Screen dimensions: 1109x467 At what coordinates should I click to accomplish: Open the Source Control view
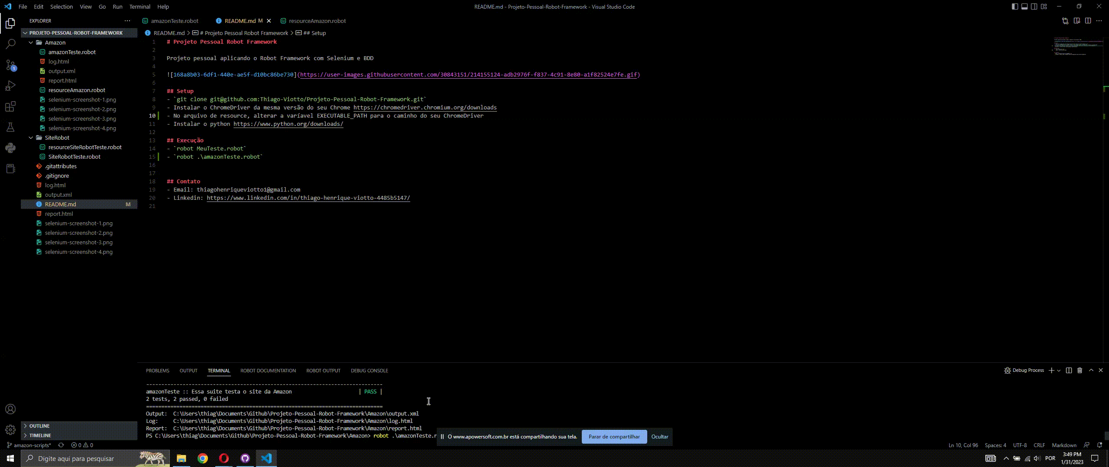pyautogui.click(x=10, y=65)
